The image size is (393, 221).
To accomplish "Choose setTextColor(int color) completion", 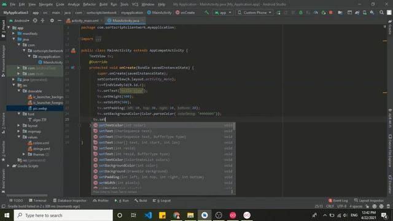I will click(x=163, y=125).
